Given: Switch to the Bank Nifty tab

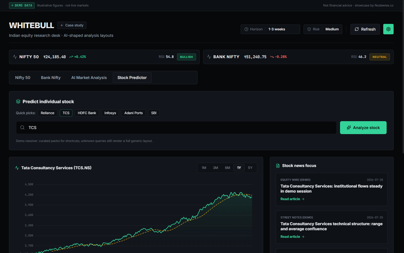Looking at the screenshot, I should (x=51, y=78).
